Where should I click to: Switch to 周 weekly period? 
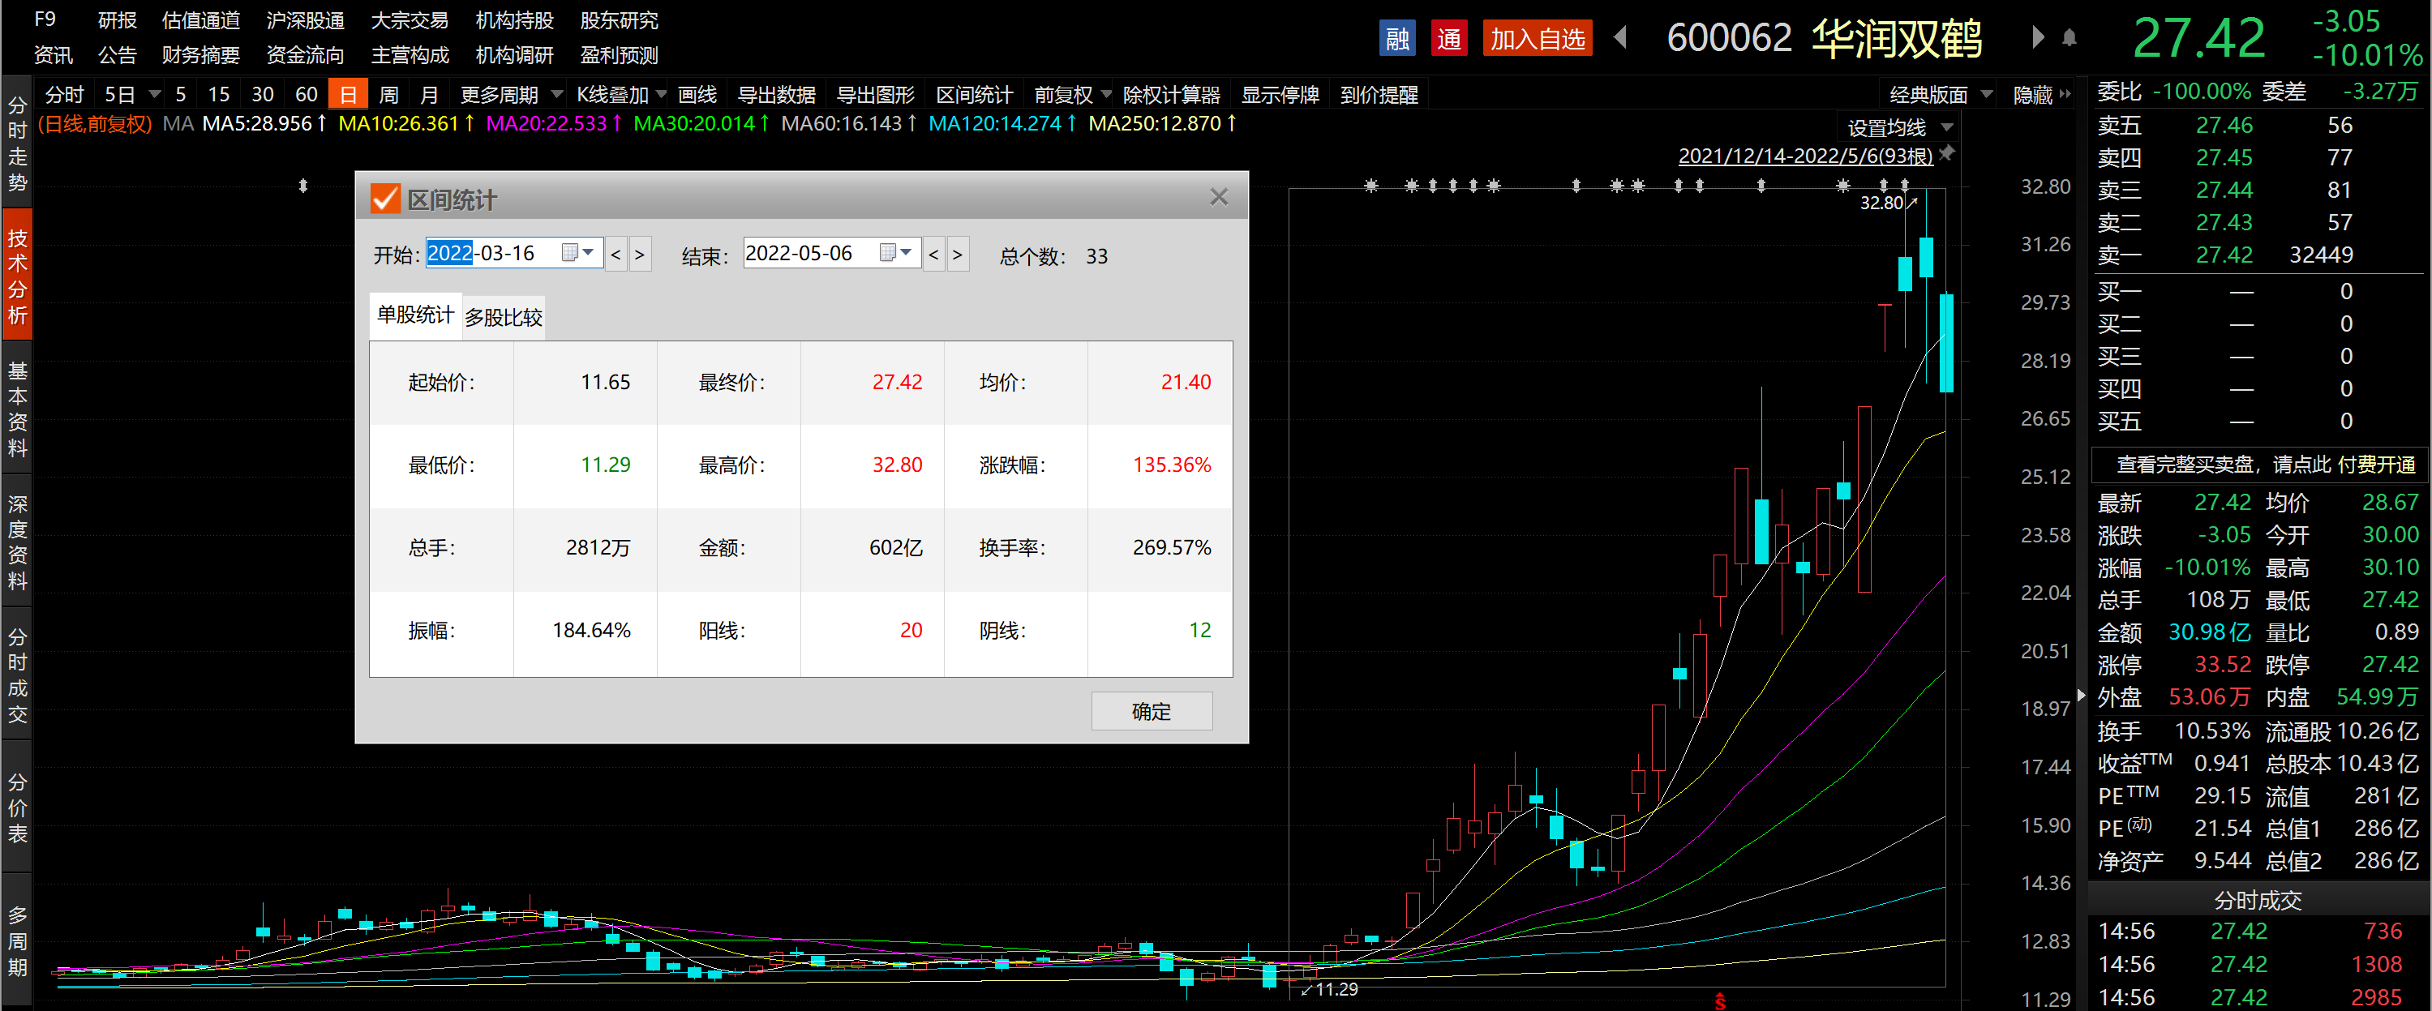(388, 94)
